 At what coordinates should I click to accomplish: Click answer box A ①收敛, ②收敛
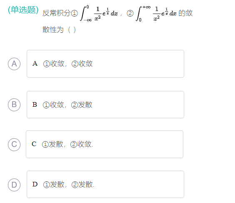click(105, 64)
